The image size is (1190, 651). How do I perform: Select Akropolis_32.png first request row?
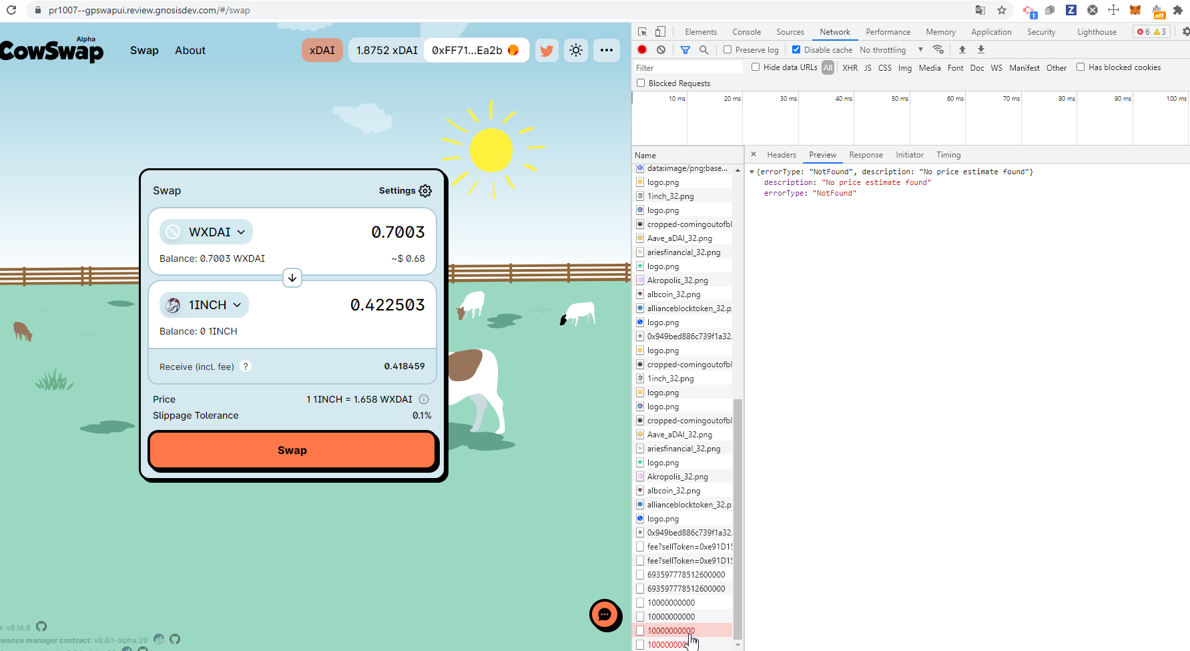tap(682, 280)
